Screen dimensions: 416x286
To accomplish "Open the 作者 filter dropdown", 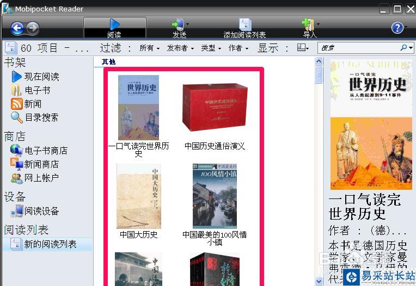I will point(238,48).
